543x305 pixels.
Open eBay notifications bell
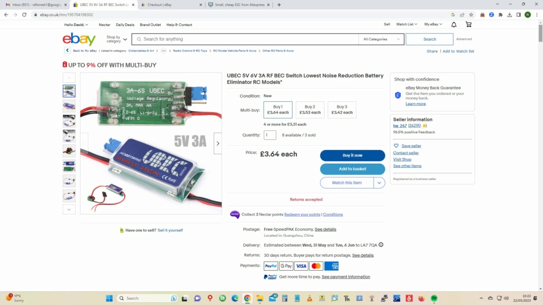tap(454, 24)
